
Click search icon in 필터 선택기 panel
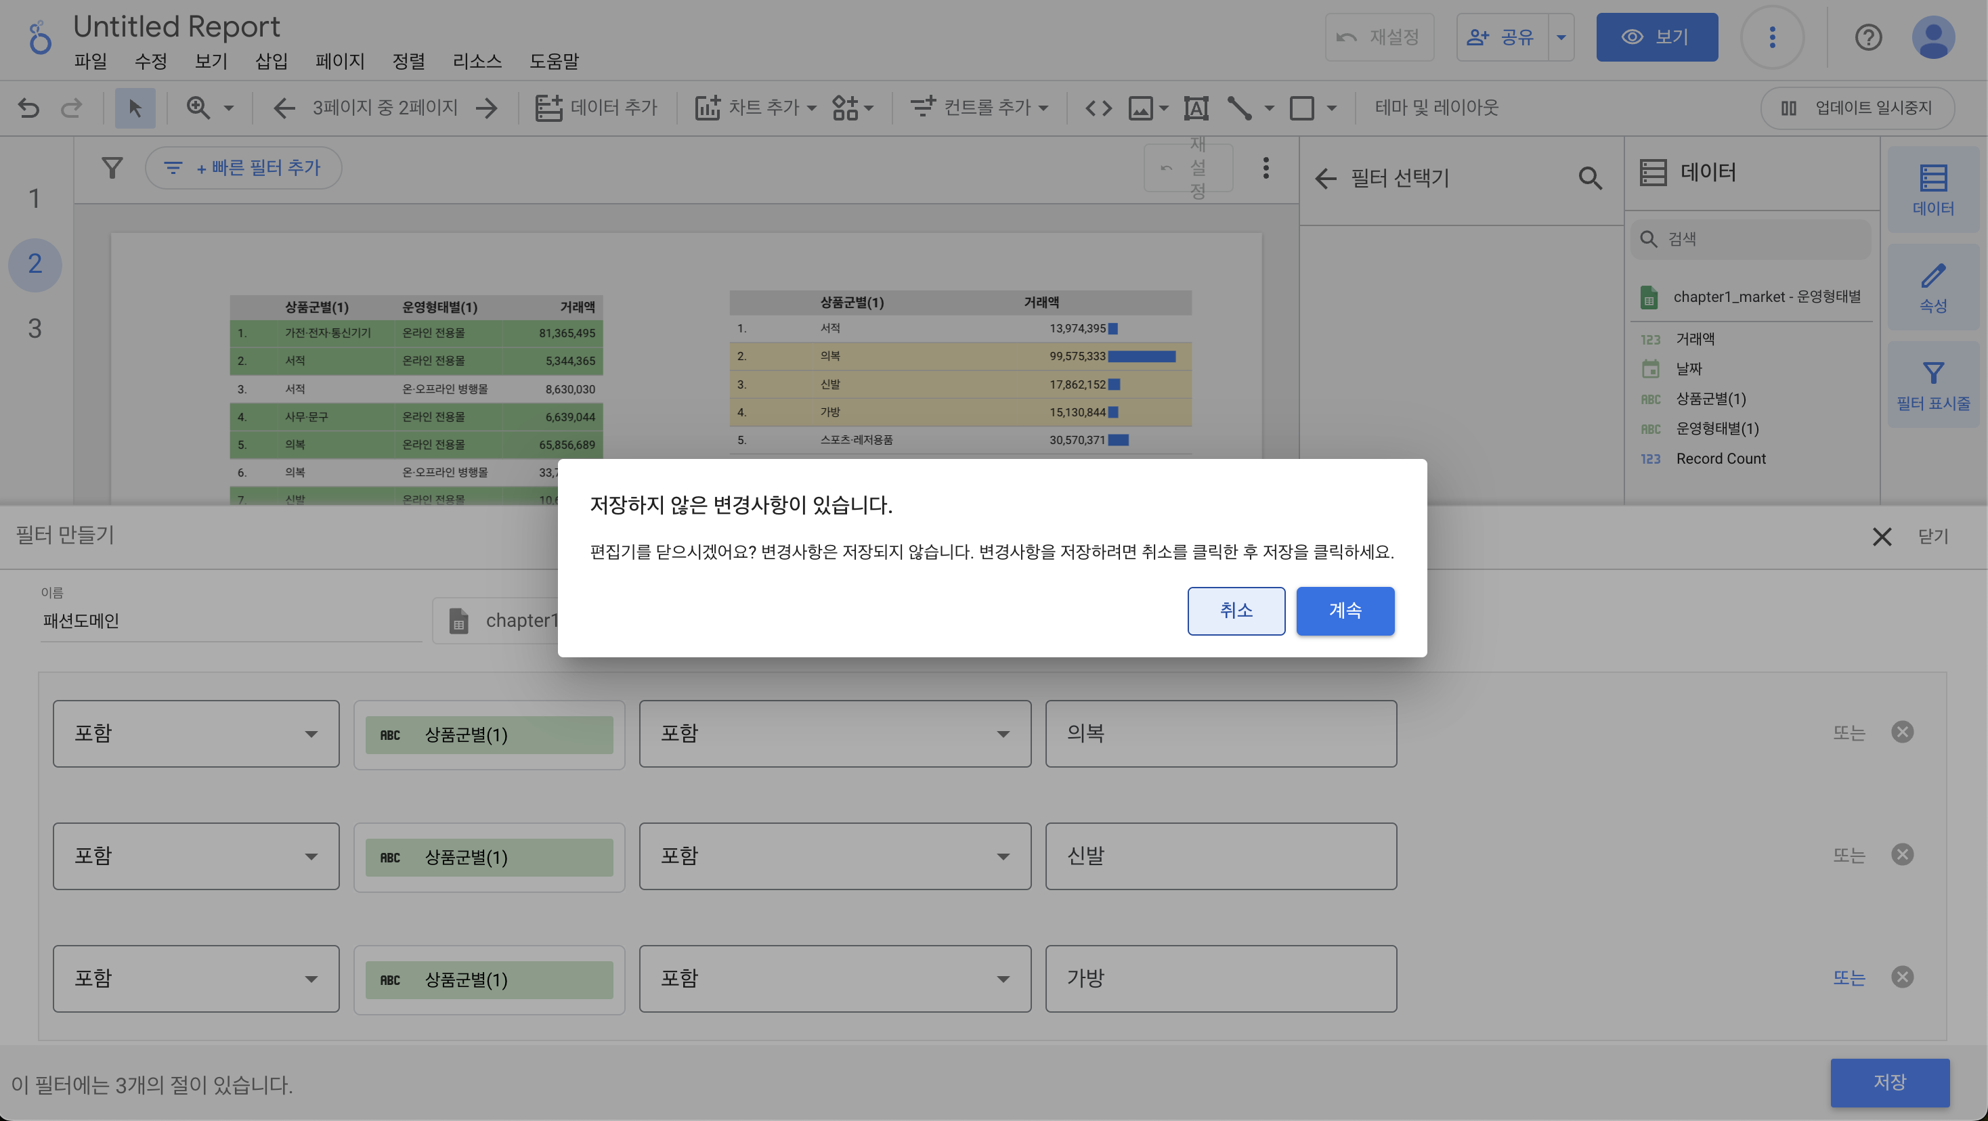tap(1590, 178)
